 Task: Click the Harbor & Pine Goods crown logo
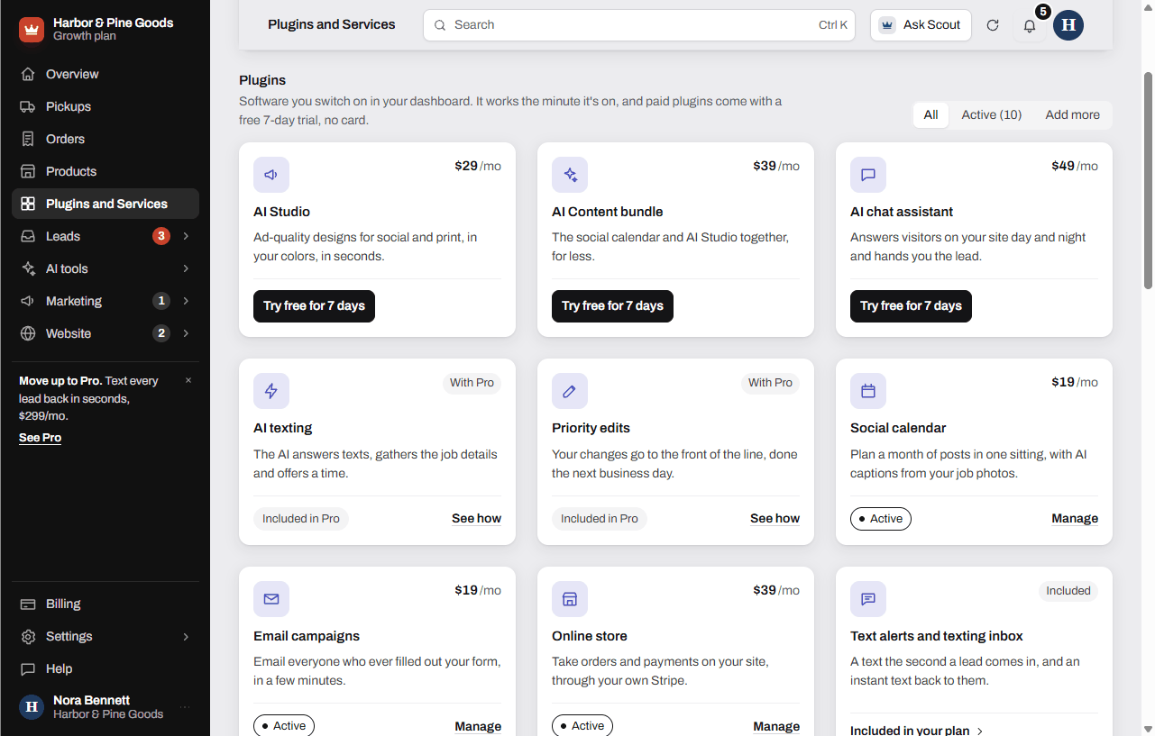[x=32, y=30]
